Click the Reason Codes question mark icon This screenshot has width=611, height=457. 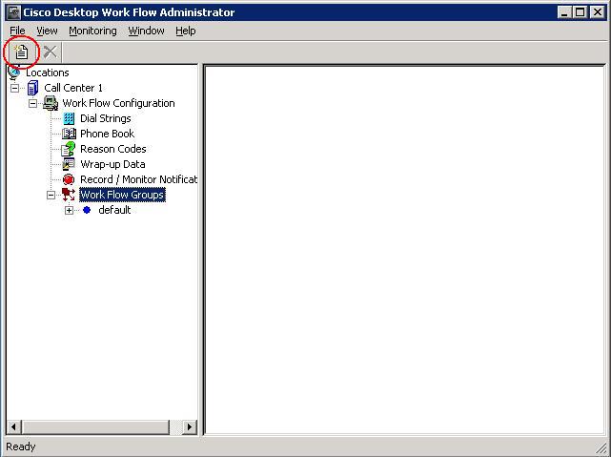(69, 149)
